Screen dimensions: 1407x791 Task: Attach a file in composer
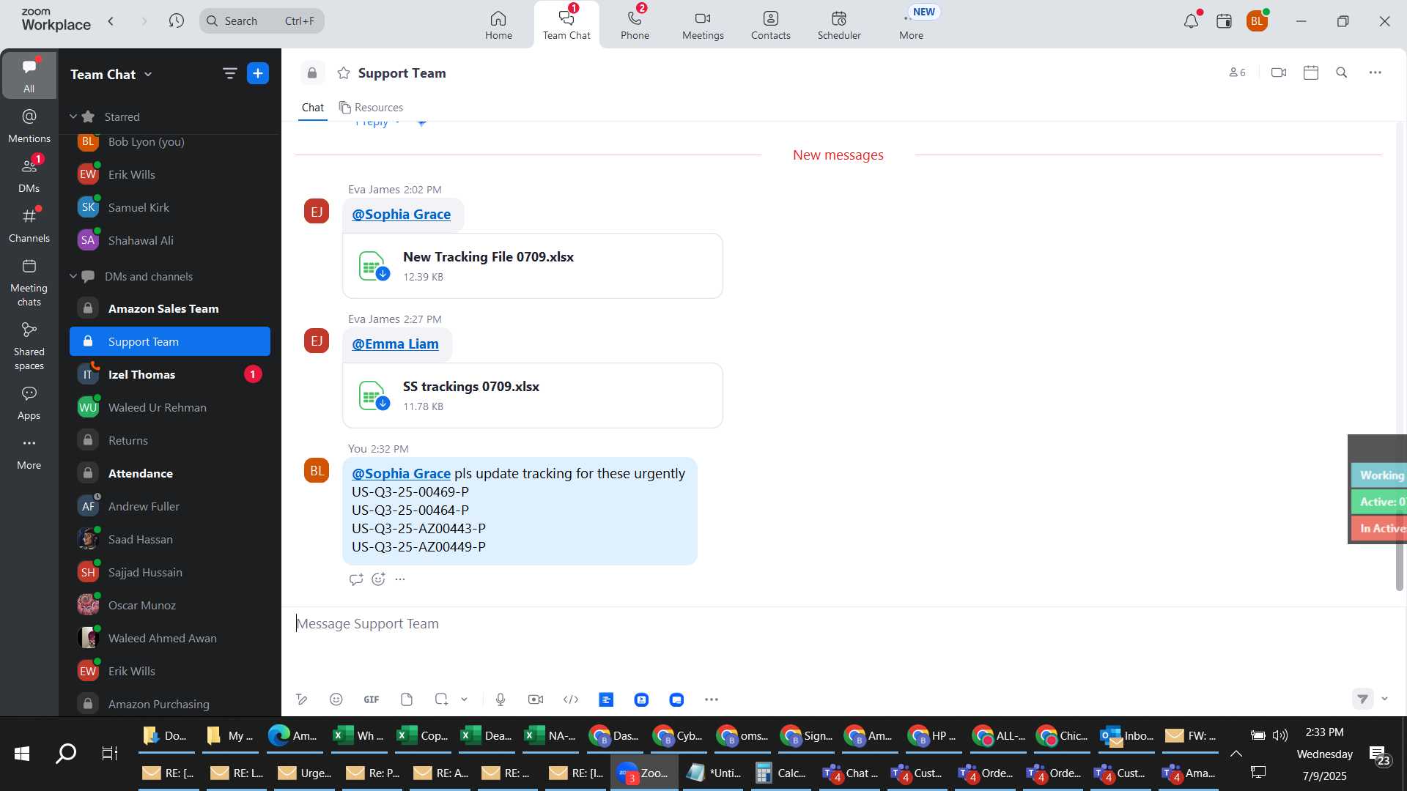click(x=407, y=699)
